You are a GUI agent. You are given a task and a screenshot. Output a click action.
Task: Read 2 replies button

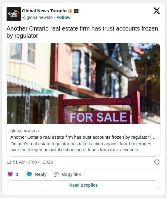pos(83,185)
